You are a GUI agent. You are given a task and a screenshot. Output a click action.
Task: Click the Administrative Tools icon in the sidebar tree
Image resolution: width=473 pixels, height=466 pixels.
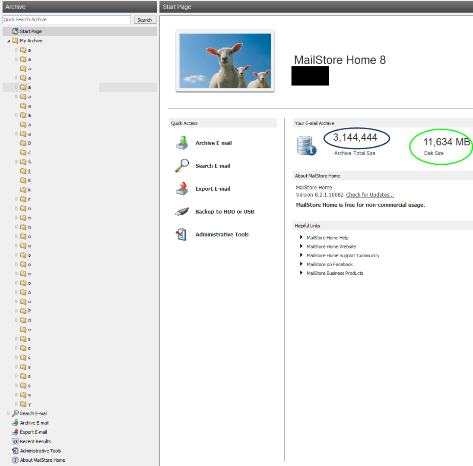pos(15,450)
